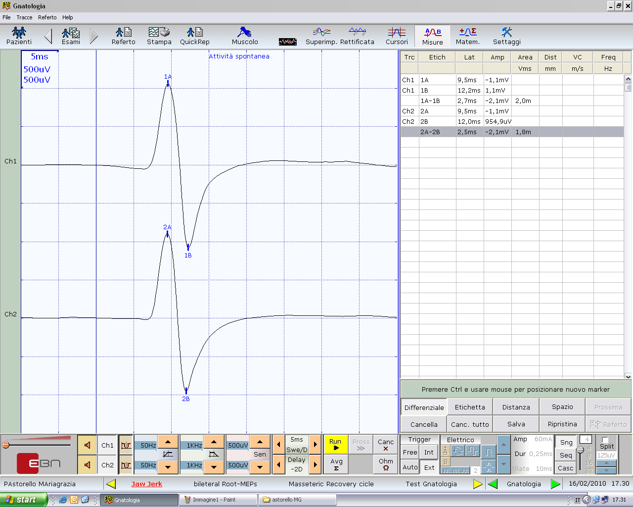The width and height of the screenshot is (633, 507).
Task: Select the Free trigger mode
Action: [x=410, y=452]
